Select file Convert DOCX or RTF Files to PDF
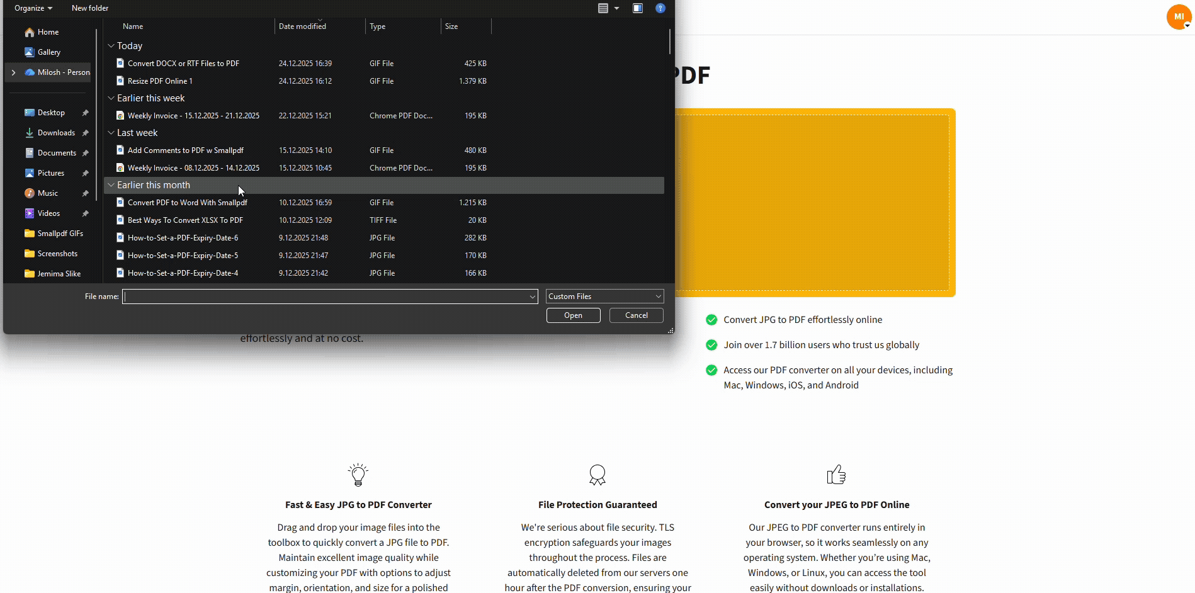This screenshot has width=1195, height=593. click(183, 64)
